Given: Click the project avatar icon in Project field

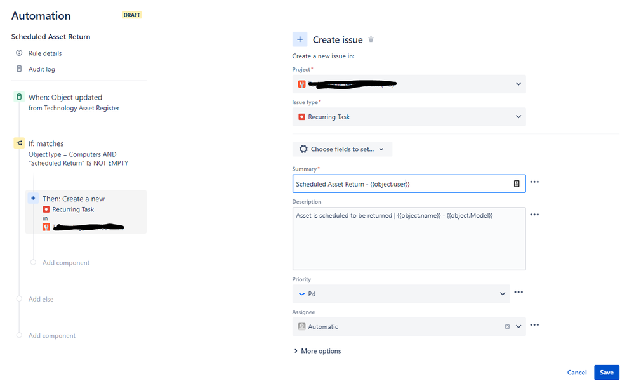Looking at the screenshot, I should (301, 84).
